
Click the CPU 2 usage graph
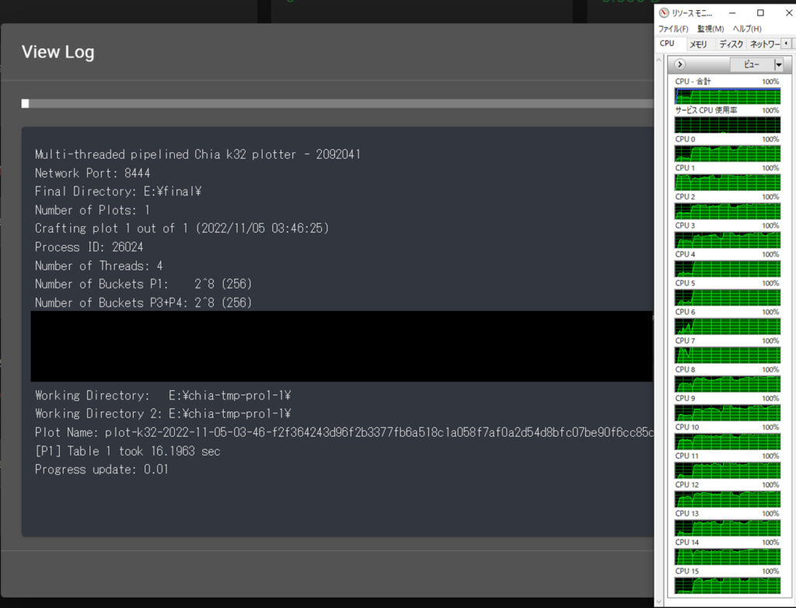[727, 211]
